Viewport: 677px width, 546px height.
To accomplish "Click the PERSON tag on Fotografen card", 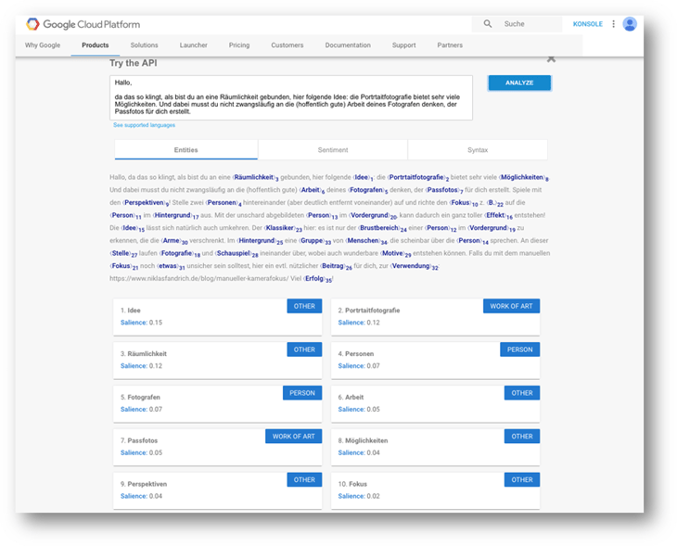I will 302,393.
